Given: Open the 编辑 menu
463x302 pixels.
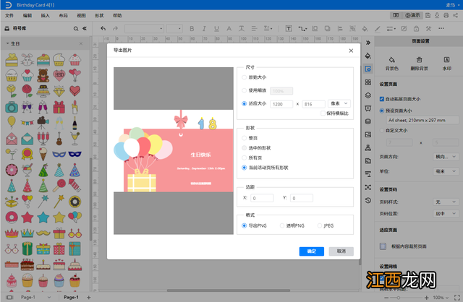Looking at the screenshot, I should pos(27,15).
